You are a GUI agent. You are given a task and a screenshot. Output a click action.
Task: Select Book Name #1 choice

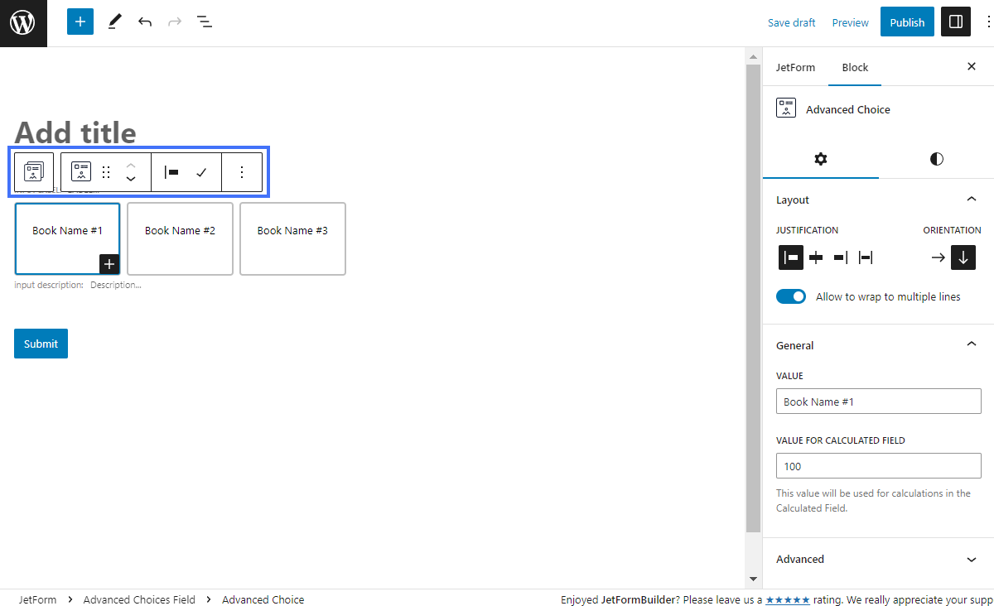67,238
